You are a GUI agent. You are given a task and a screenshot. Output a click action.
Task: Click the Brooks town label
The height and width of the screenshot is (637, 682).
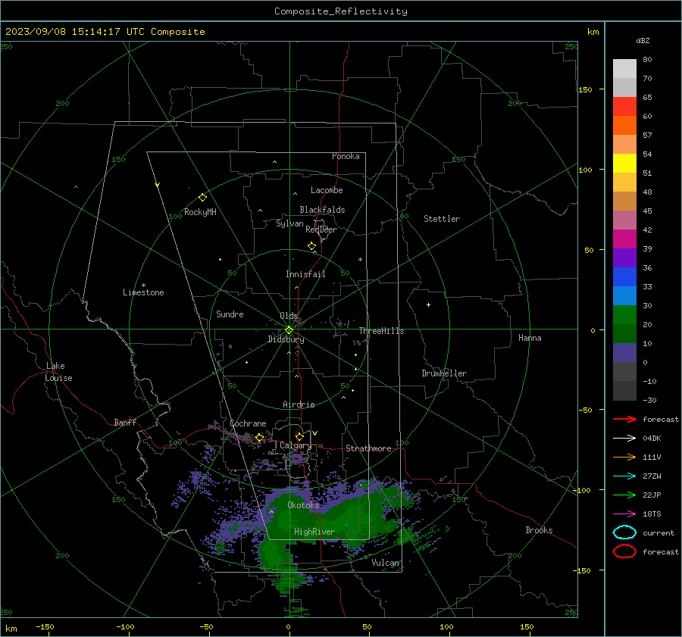pos(539,530)
